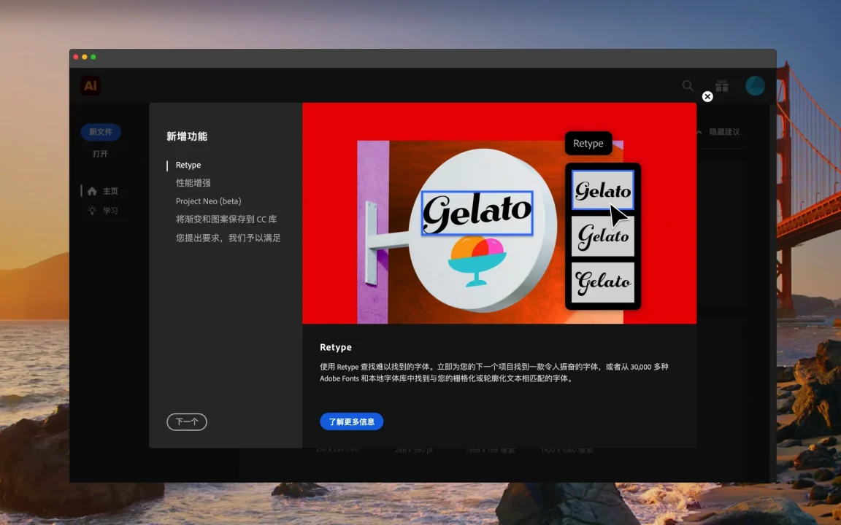The height and width of the screenshot is (525, 841).
Task: Click the Retype feature illustration
Action: pos(499,213)
